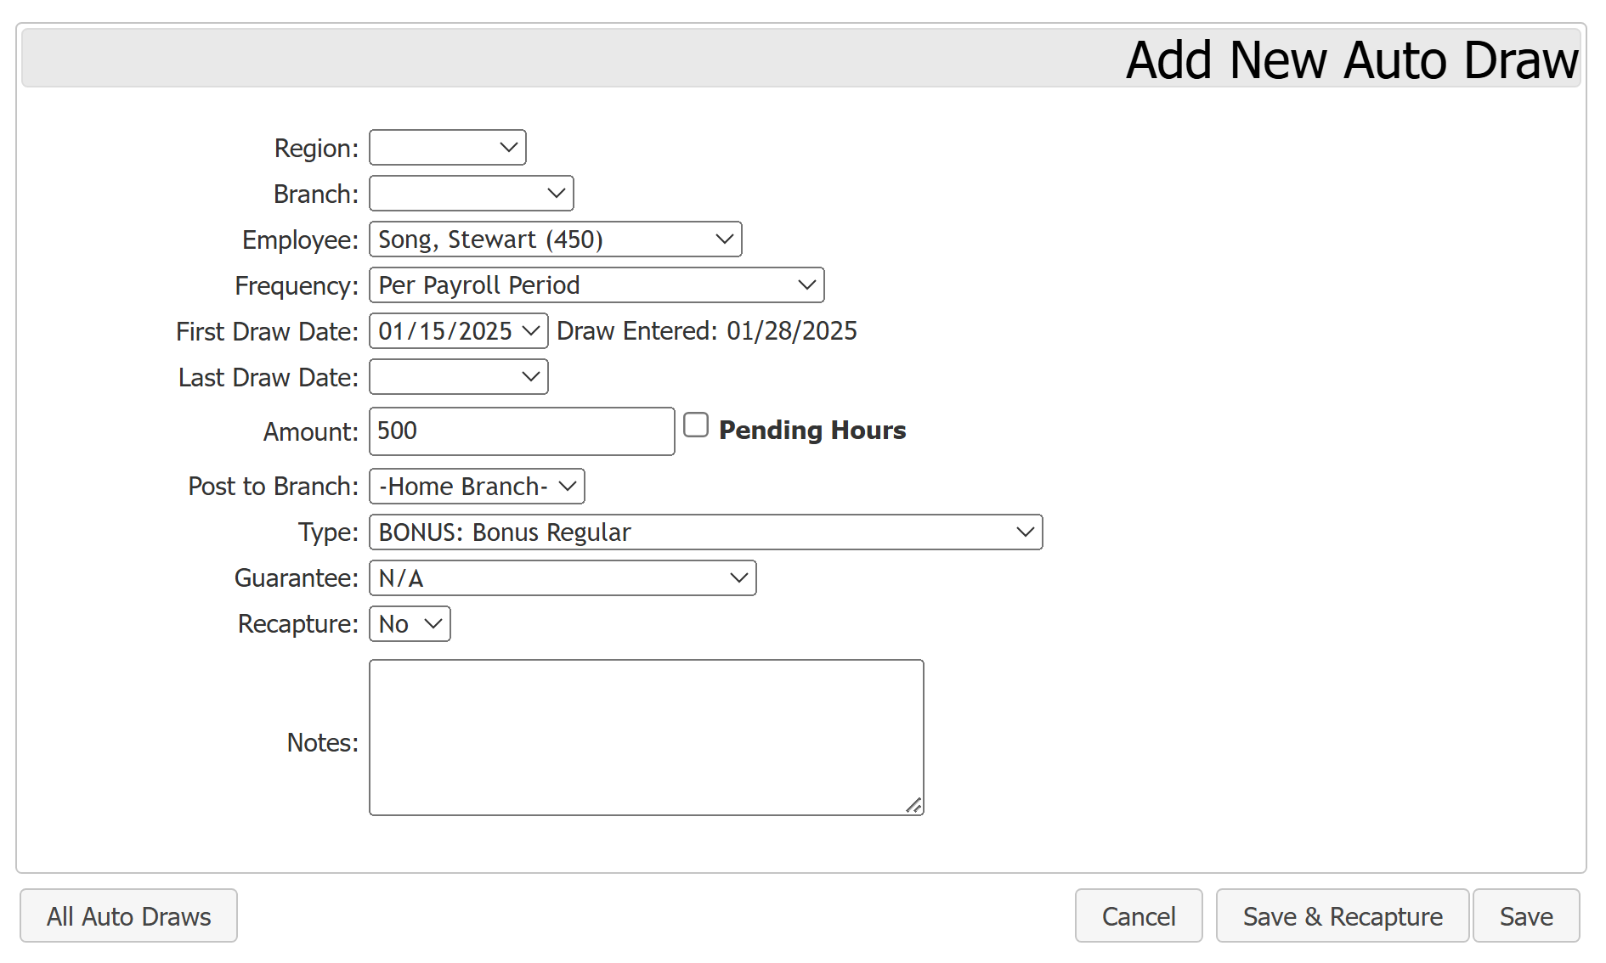
Task: Click the Draw Entered: 01/28/2025 text
Action: tap(707, 331)
